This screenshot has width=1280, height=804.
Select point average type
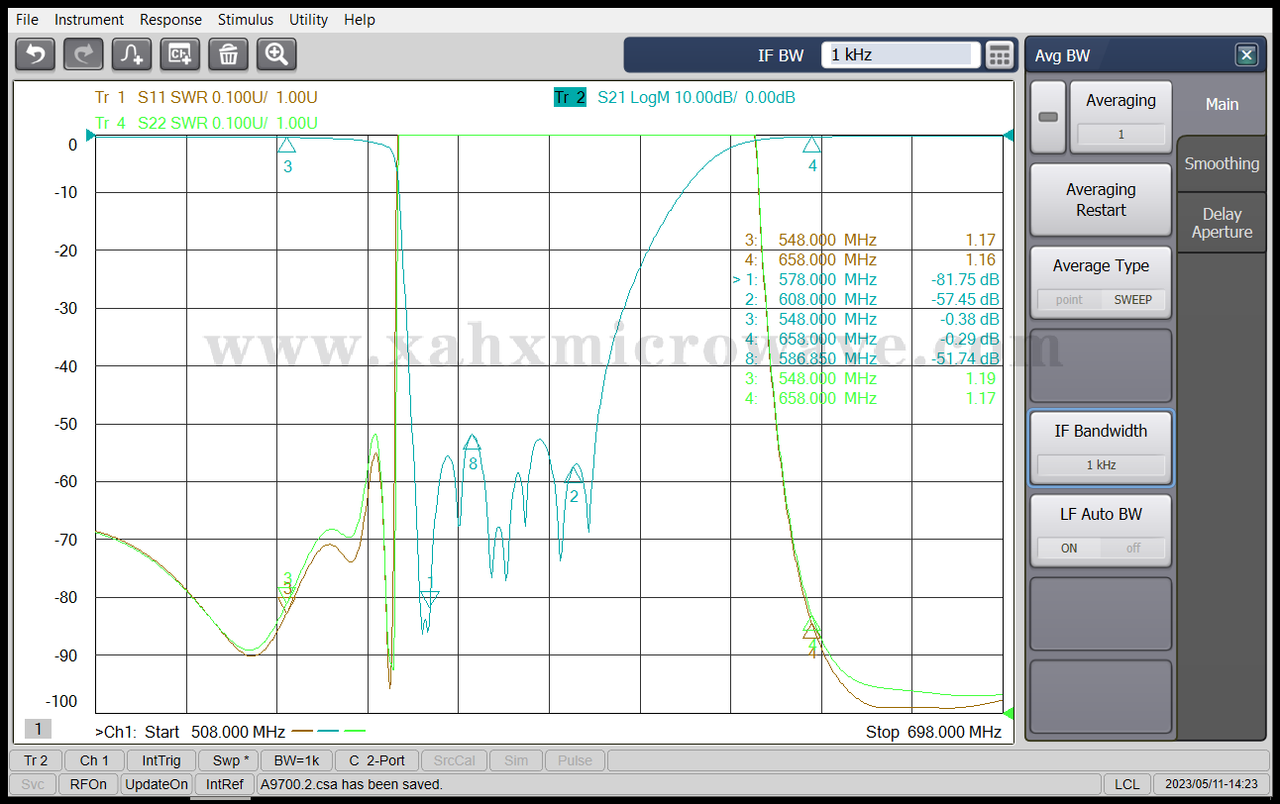(x=1069, y=299)
